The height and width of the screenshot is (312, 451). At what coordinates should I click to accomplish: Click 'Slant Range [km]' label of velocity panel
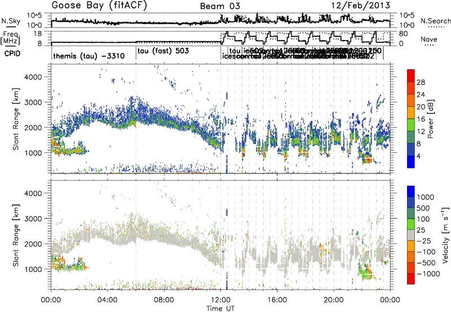coord(16,235)
